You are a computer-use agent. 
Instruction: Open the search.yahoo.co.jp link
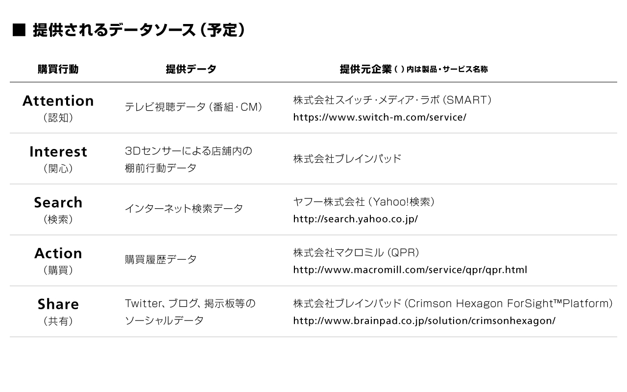(355, 219)
